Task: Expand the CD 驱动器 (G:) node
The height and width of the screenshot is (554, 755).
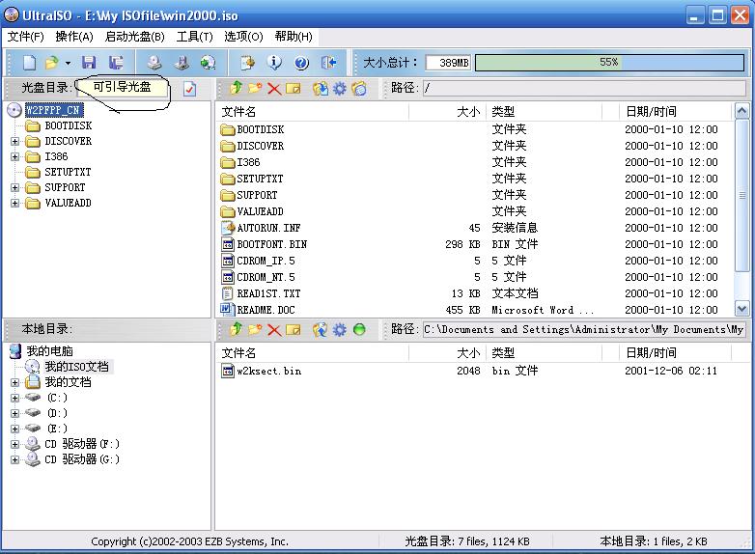Action: (14, 459)
